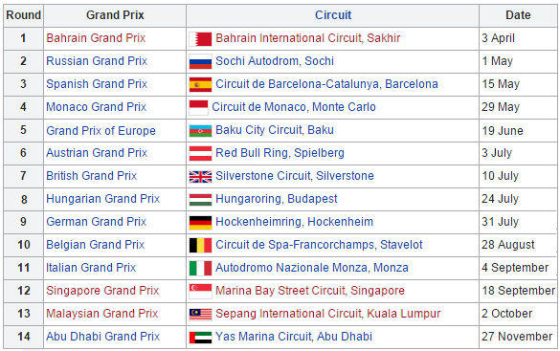Open the Abu Dhabi Grand Prix link
The image size is (560, 351).
[x=102, y=336]
